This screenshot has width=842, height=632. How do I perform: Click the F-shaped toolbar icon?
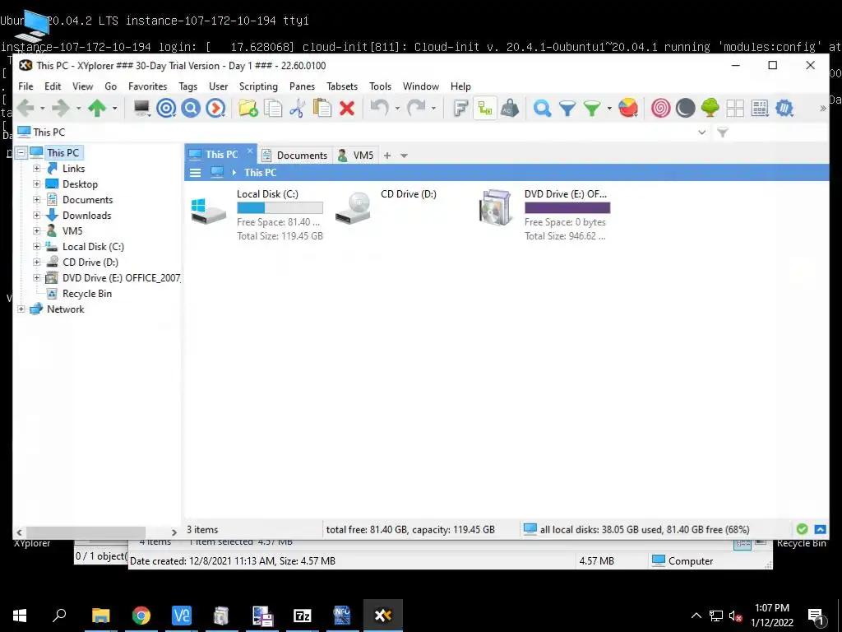click(460, 108)
